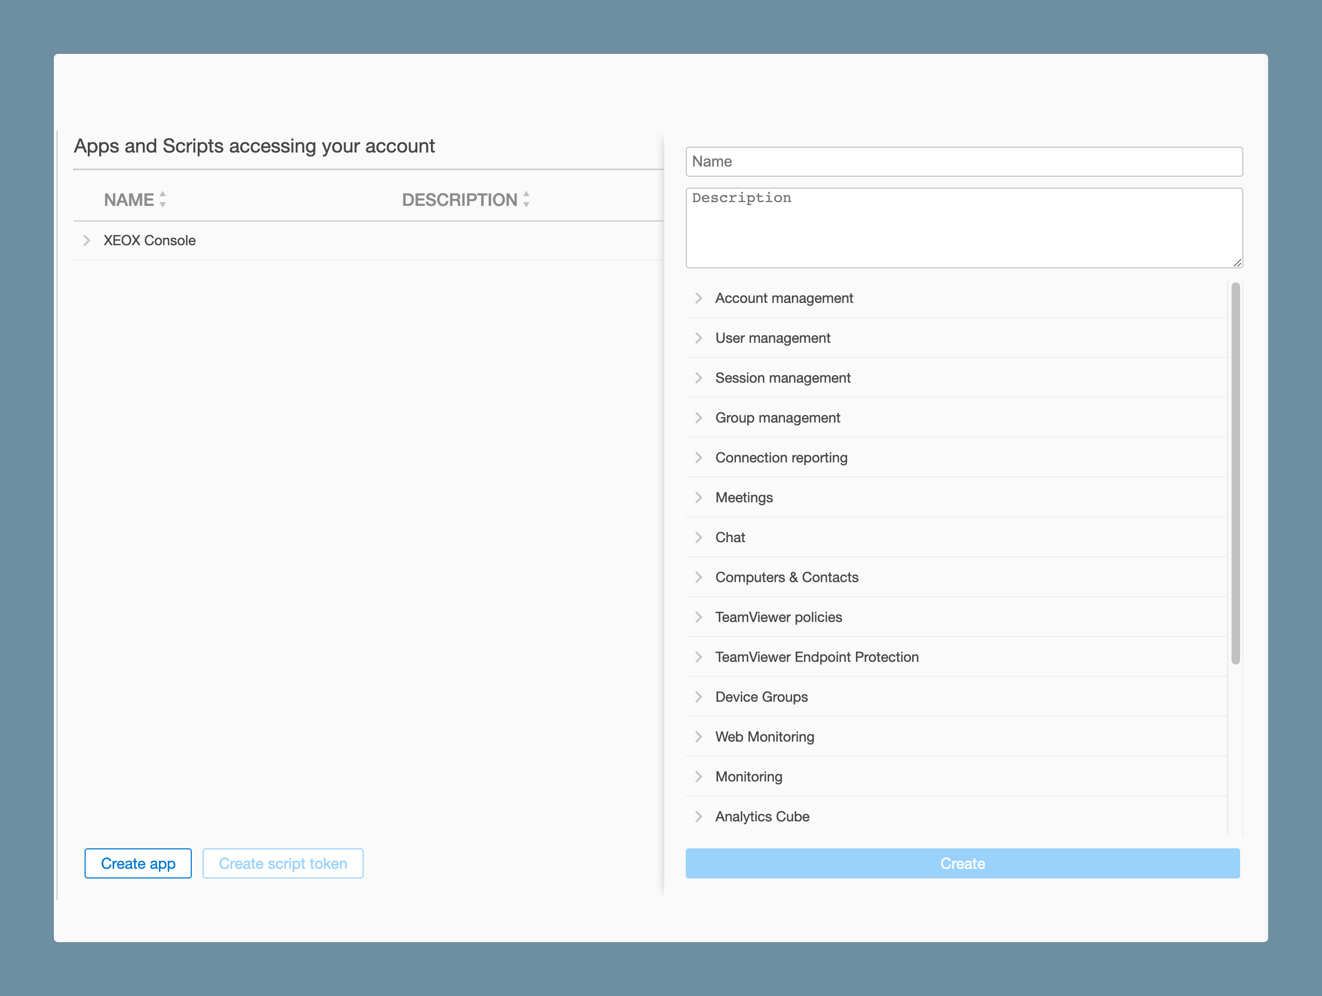Expand Chat chevron
The image size is (1322, 996).
point(698,537)
